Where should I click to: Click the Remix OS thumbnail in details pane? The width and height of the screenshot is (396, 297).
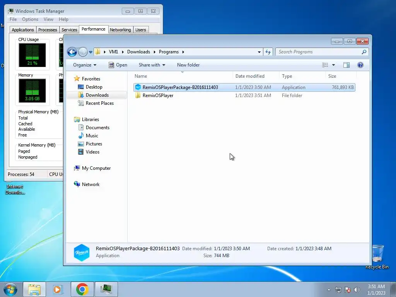click(82, 253)
